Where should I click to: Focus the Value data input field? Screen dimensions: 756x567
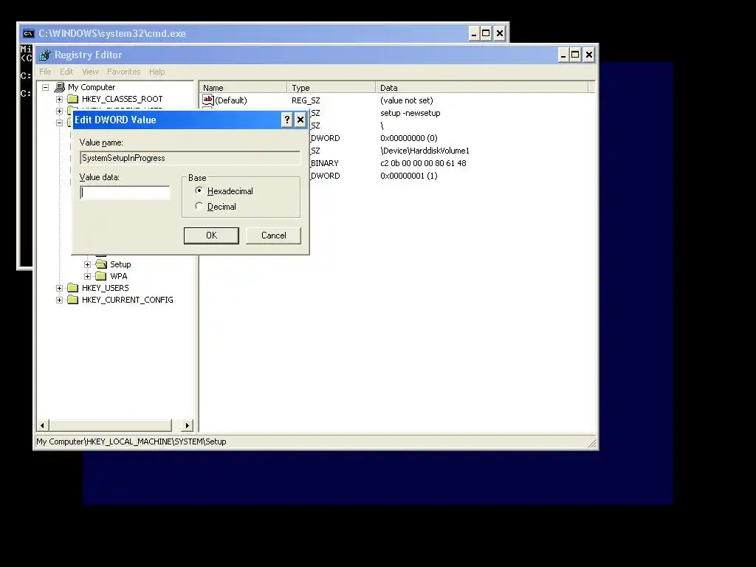tap(125, 193)
